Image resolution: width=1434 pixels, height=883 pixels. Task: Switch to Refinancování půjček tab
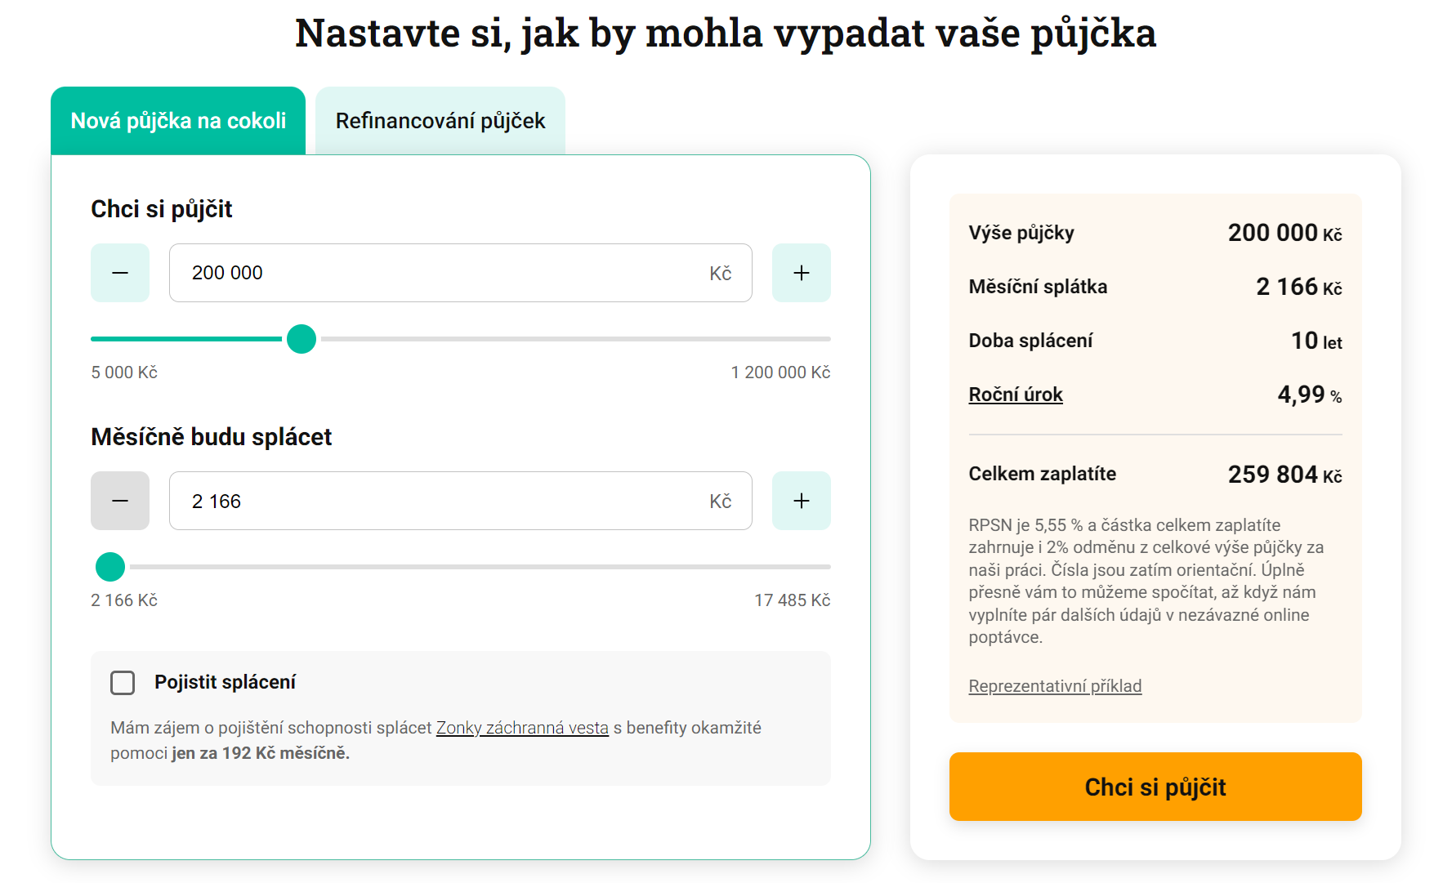440,121
